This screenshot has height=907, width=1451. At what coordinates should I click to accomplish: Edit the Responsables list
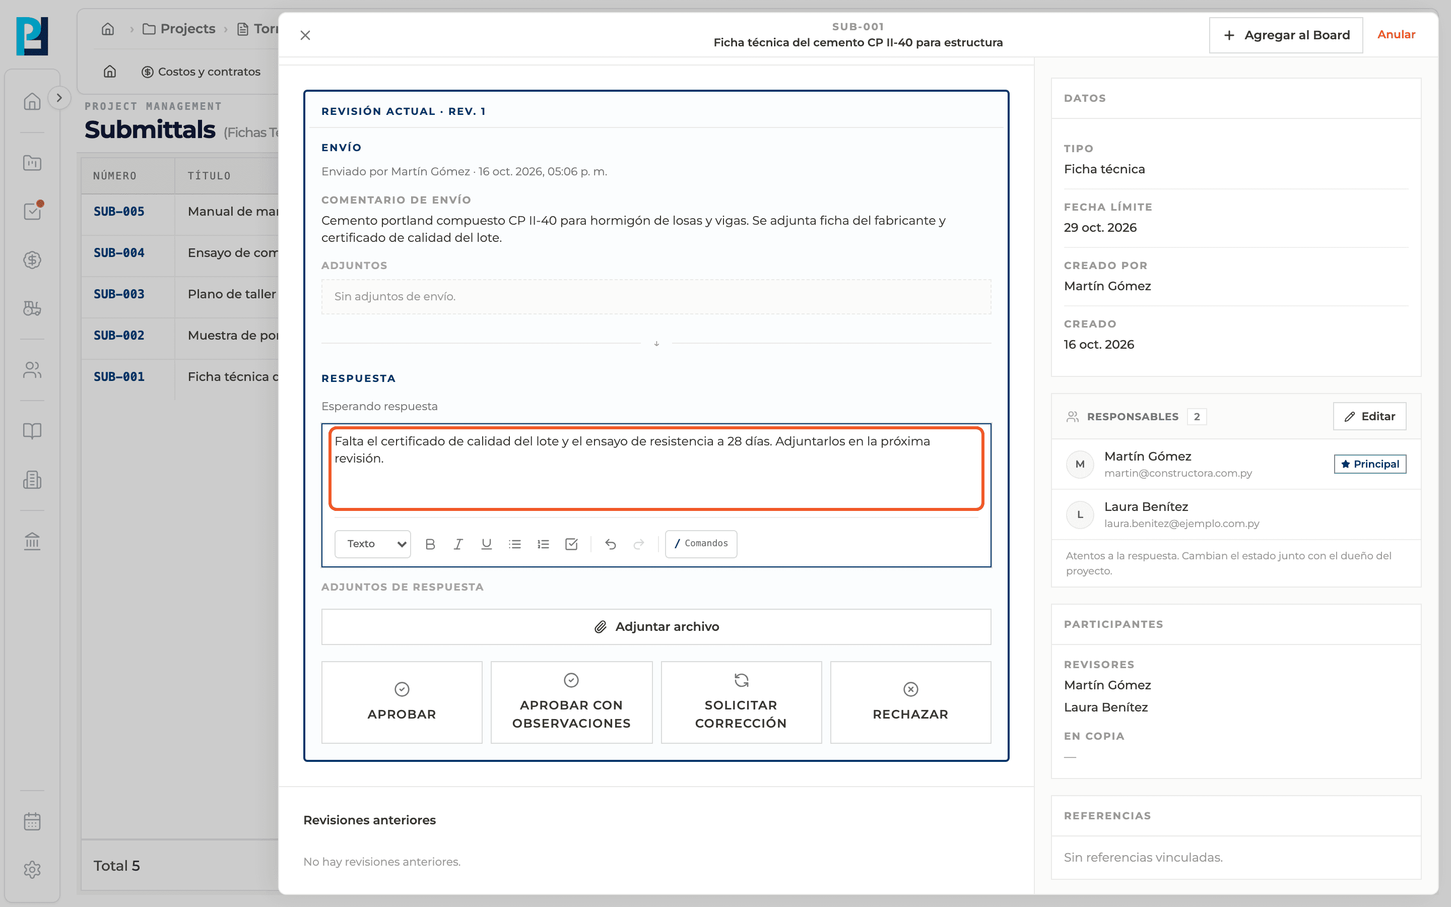click(1369, 416)
